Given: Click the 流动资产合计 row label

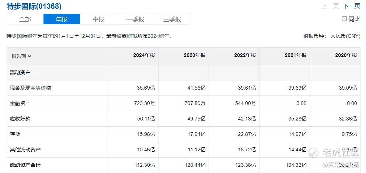Looking at the screenshot, I should (25, 165).
